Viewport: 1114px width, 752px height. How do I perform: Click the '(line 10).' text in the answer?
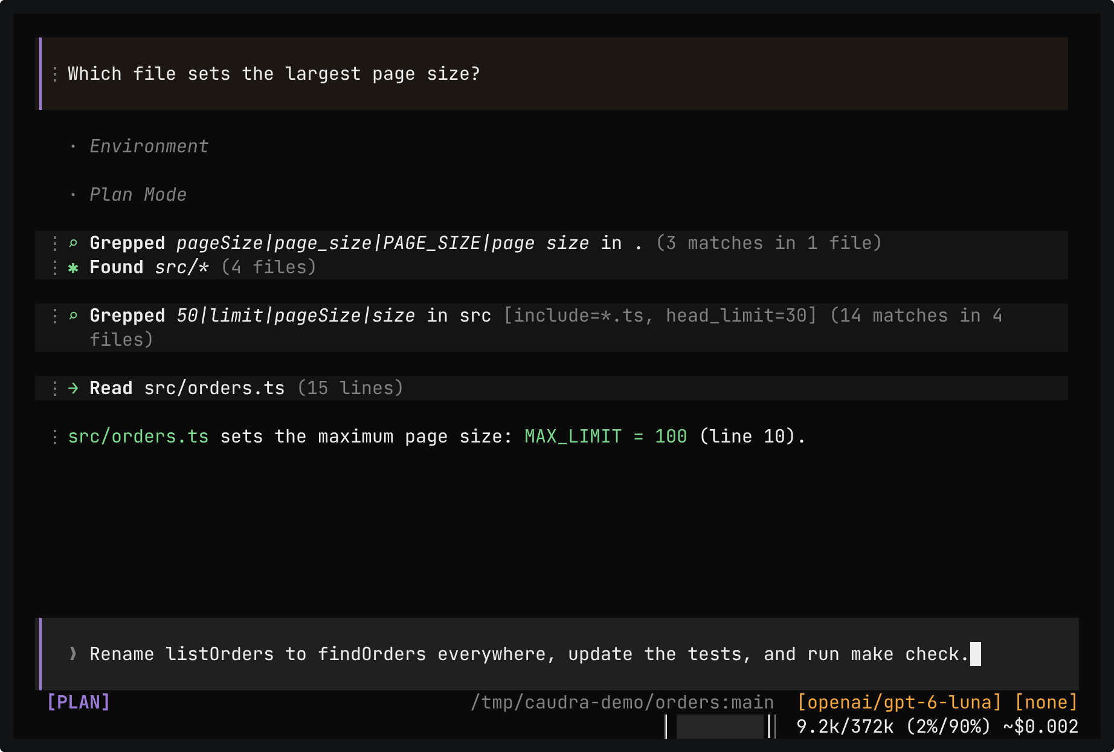pos(752,436)
